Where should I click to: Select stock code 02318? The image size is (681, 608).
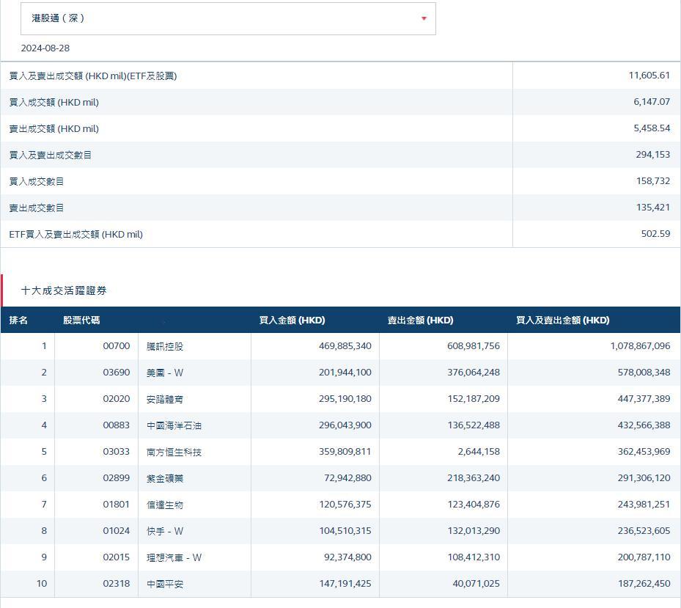pyautogui.click(x=116, y=584)
